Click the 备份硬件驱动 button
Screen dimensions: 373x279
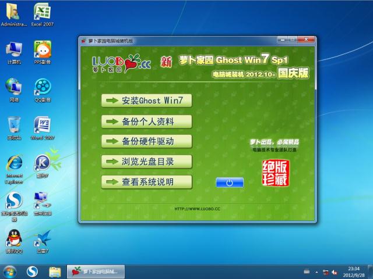tap(146, 141)
